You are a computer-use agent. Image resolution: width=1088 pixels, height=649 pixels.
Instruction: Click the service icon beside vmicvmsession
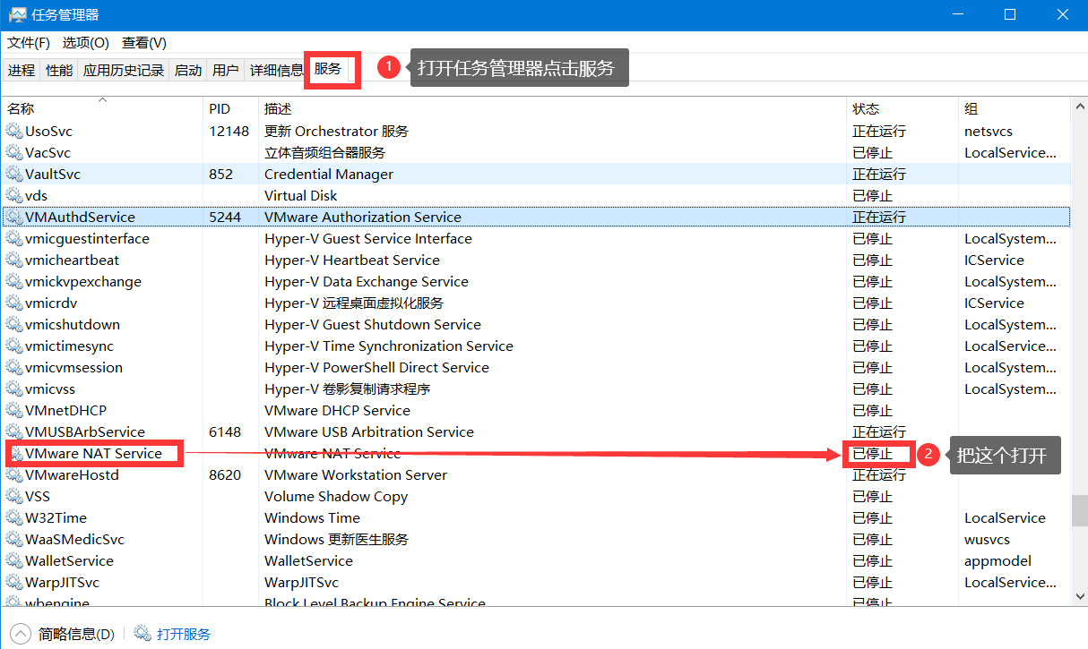(13, 367)
